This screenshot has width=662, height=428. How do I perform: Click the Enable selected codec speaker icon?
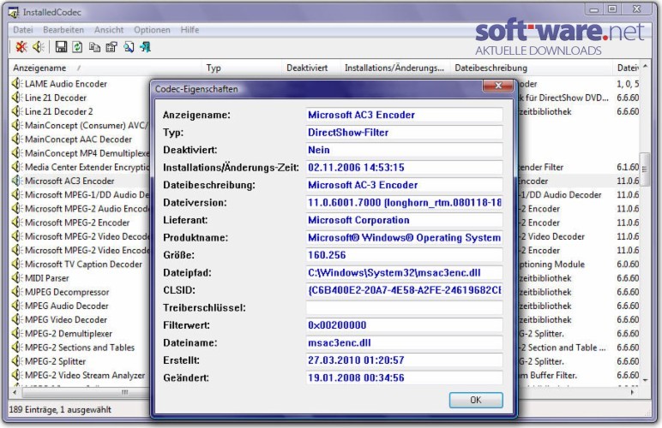(x=39, y=47)
